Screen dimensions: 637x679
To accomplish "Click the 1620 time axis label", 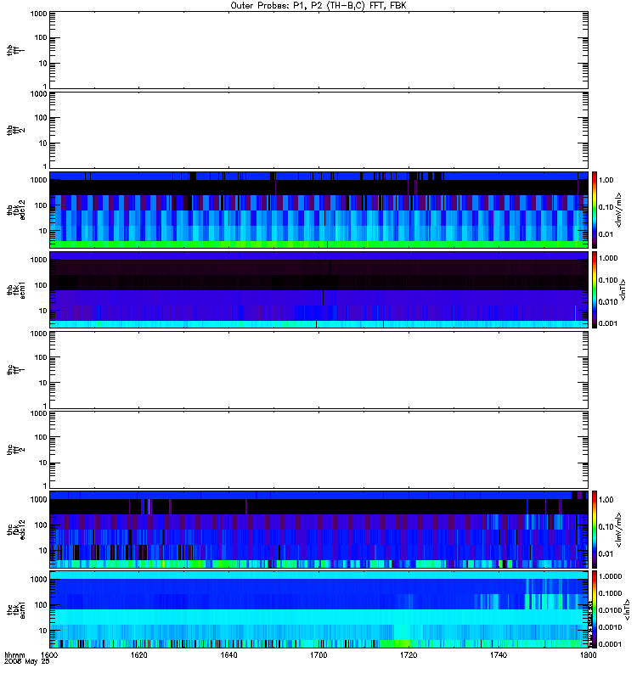I will point(139,654).
